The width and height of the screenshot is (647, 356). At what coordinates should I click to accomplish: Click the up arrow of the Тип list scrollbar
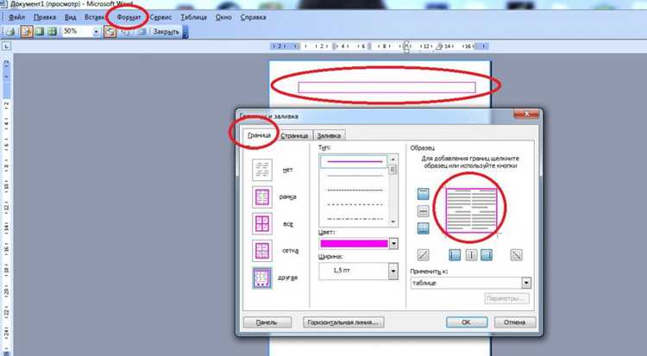point(393,159)
